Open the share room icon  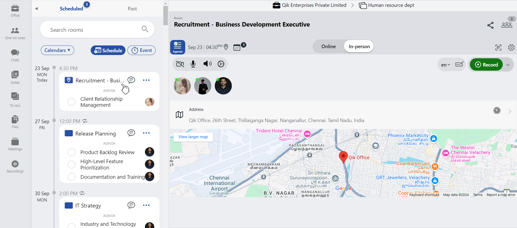[x=490, y=25]
